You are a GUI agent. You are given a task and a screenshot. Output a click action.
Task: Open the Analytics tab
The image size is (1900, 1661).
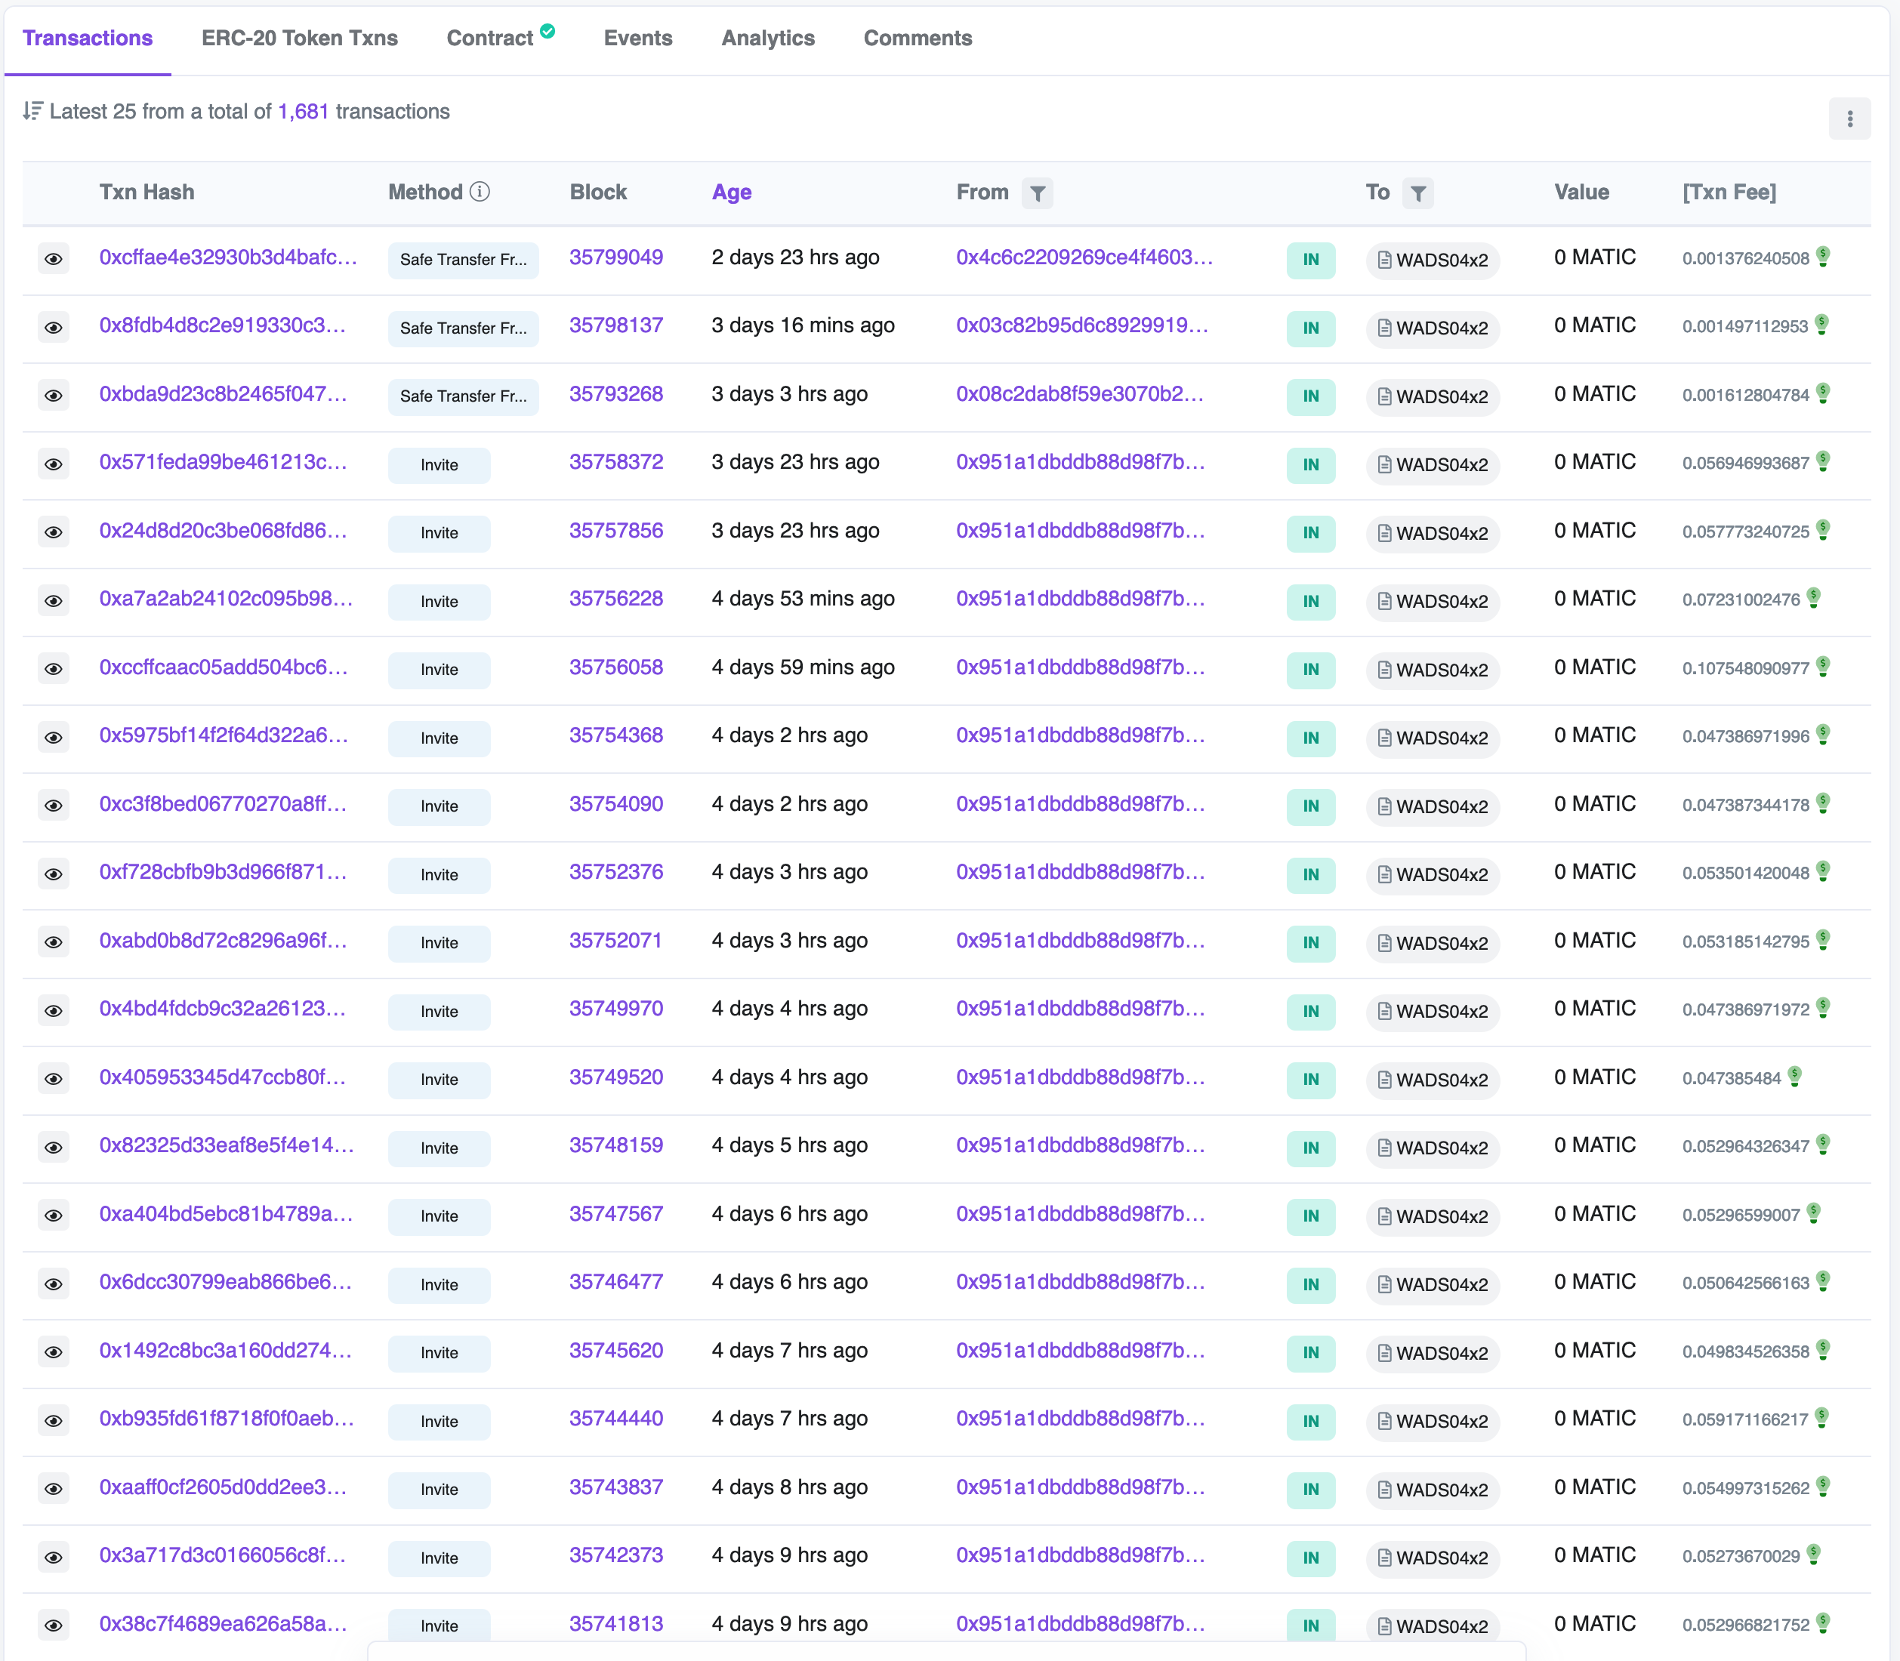[x=768, y=38]
